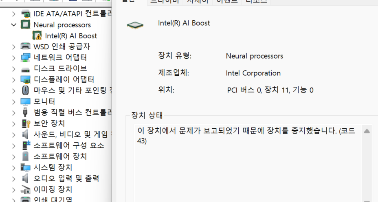The width and height of the screenshot is (378, 202).
Task: Select the Neural processors tree label
Action: pos(62,25)
